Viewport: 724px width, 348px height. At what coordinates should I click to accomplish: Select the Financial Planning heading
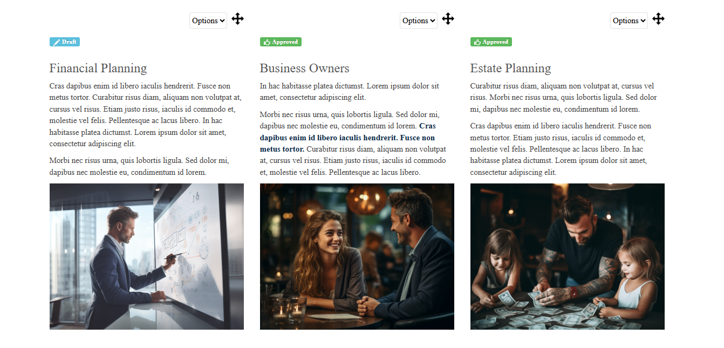pos(98,69)
